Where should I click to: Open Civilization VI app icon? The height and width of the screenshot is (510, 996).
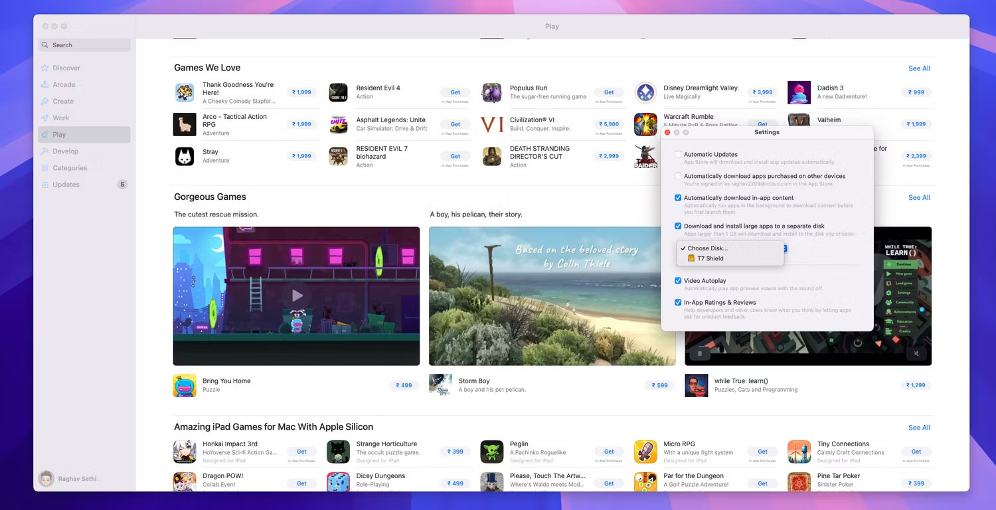coord(492,125)
